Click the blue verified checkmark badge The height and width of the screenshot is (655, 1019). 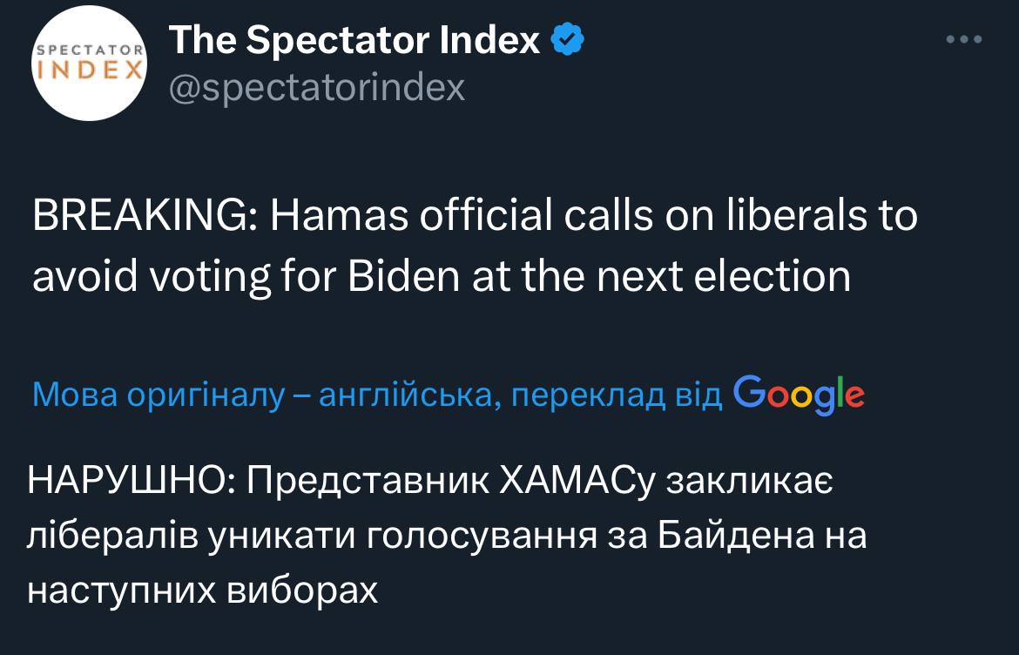click(x=567, y=40)
